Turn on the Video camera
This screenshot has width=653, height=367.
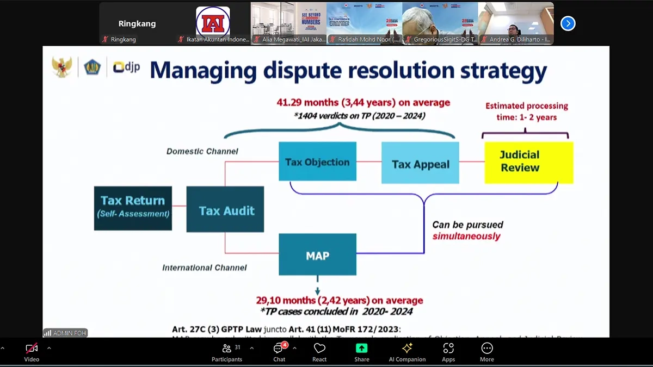(32, 351)
